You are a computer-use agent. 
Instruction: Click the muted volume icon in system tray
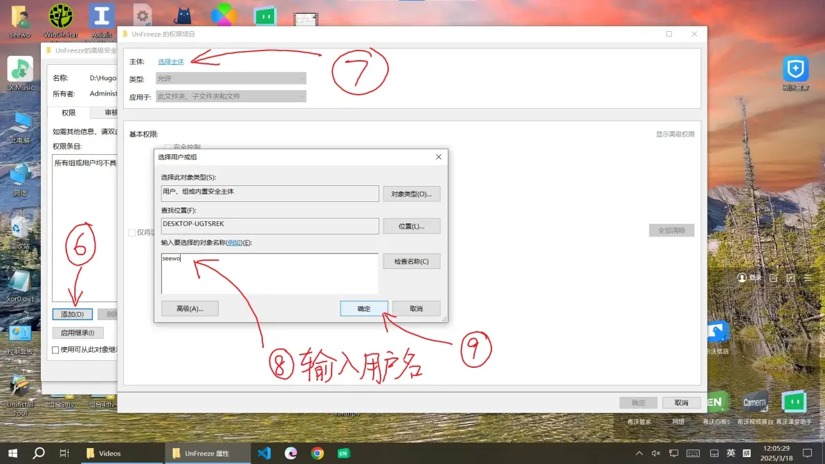tap(655, 454)
